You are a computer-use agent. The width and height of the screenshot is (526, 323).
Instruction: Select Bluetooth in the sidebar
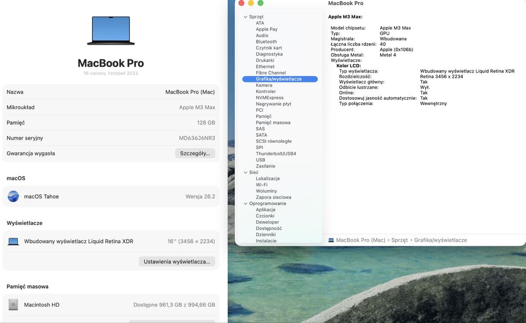click(x=266, y=41)
